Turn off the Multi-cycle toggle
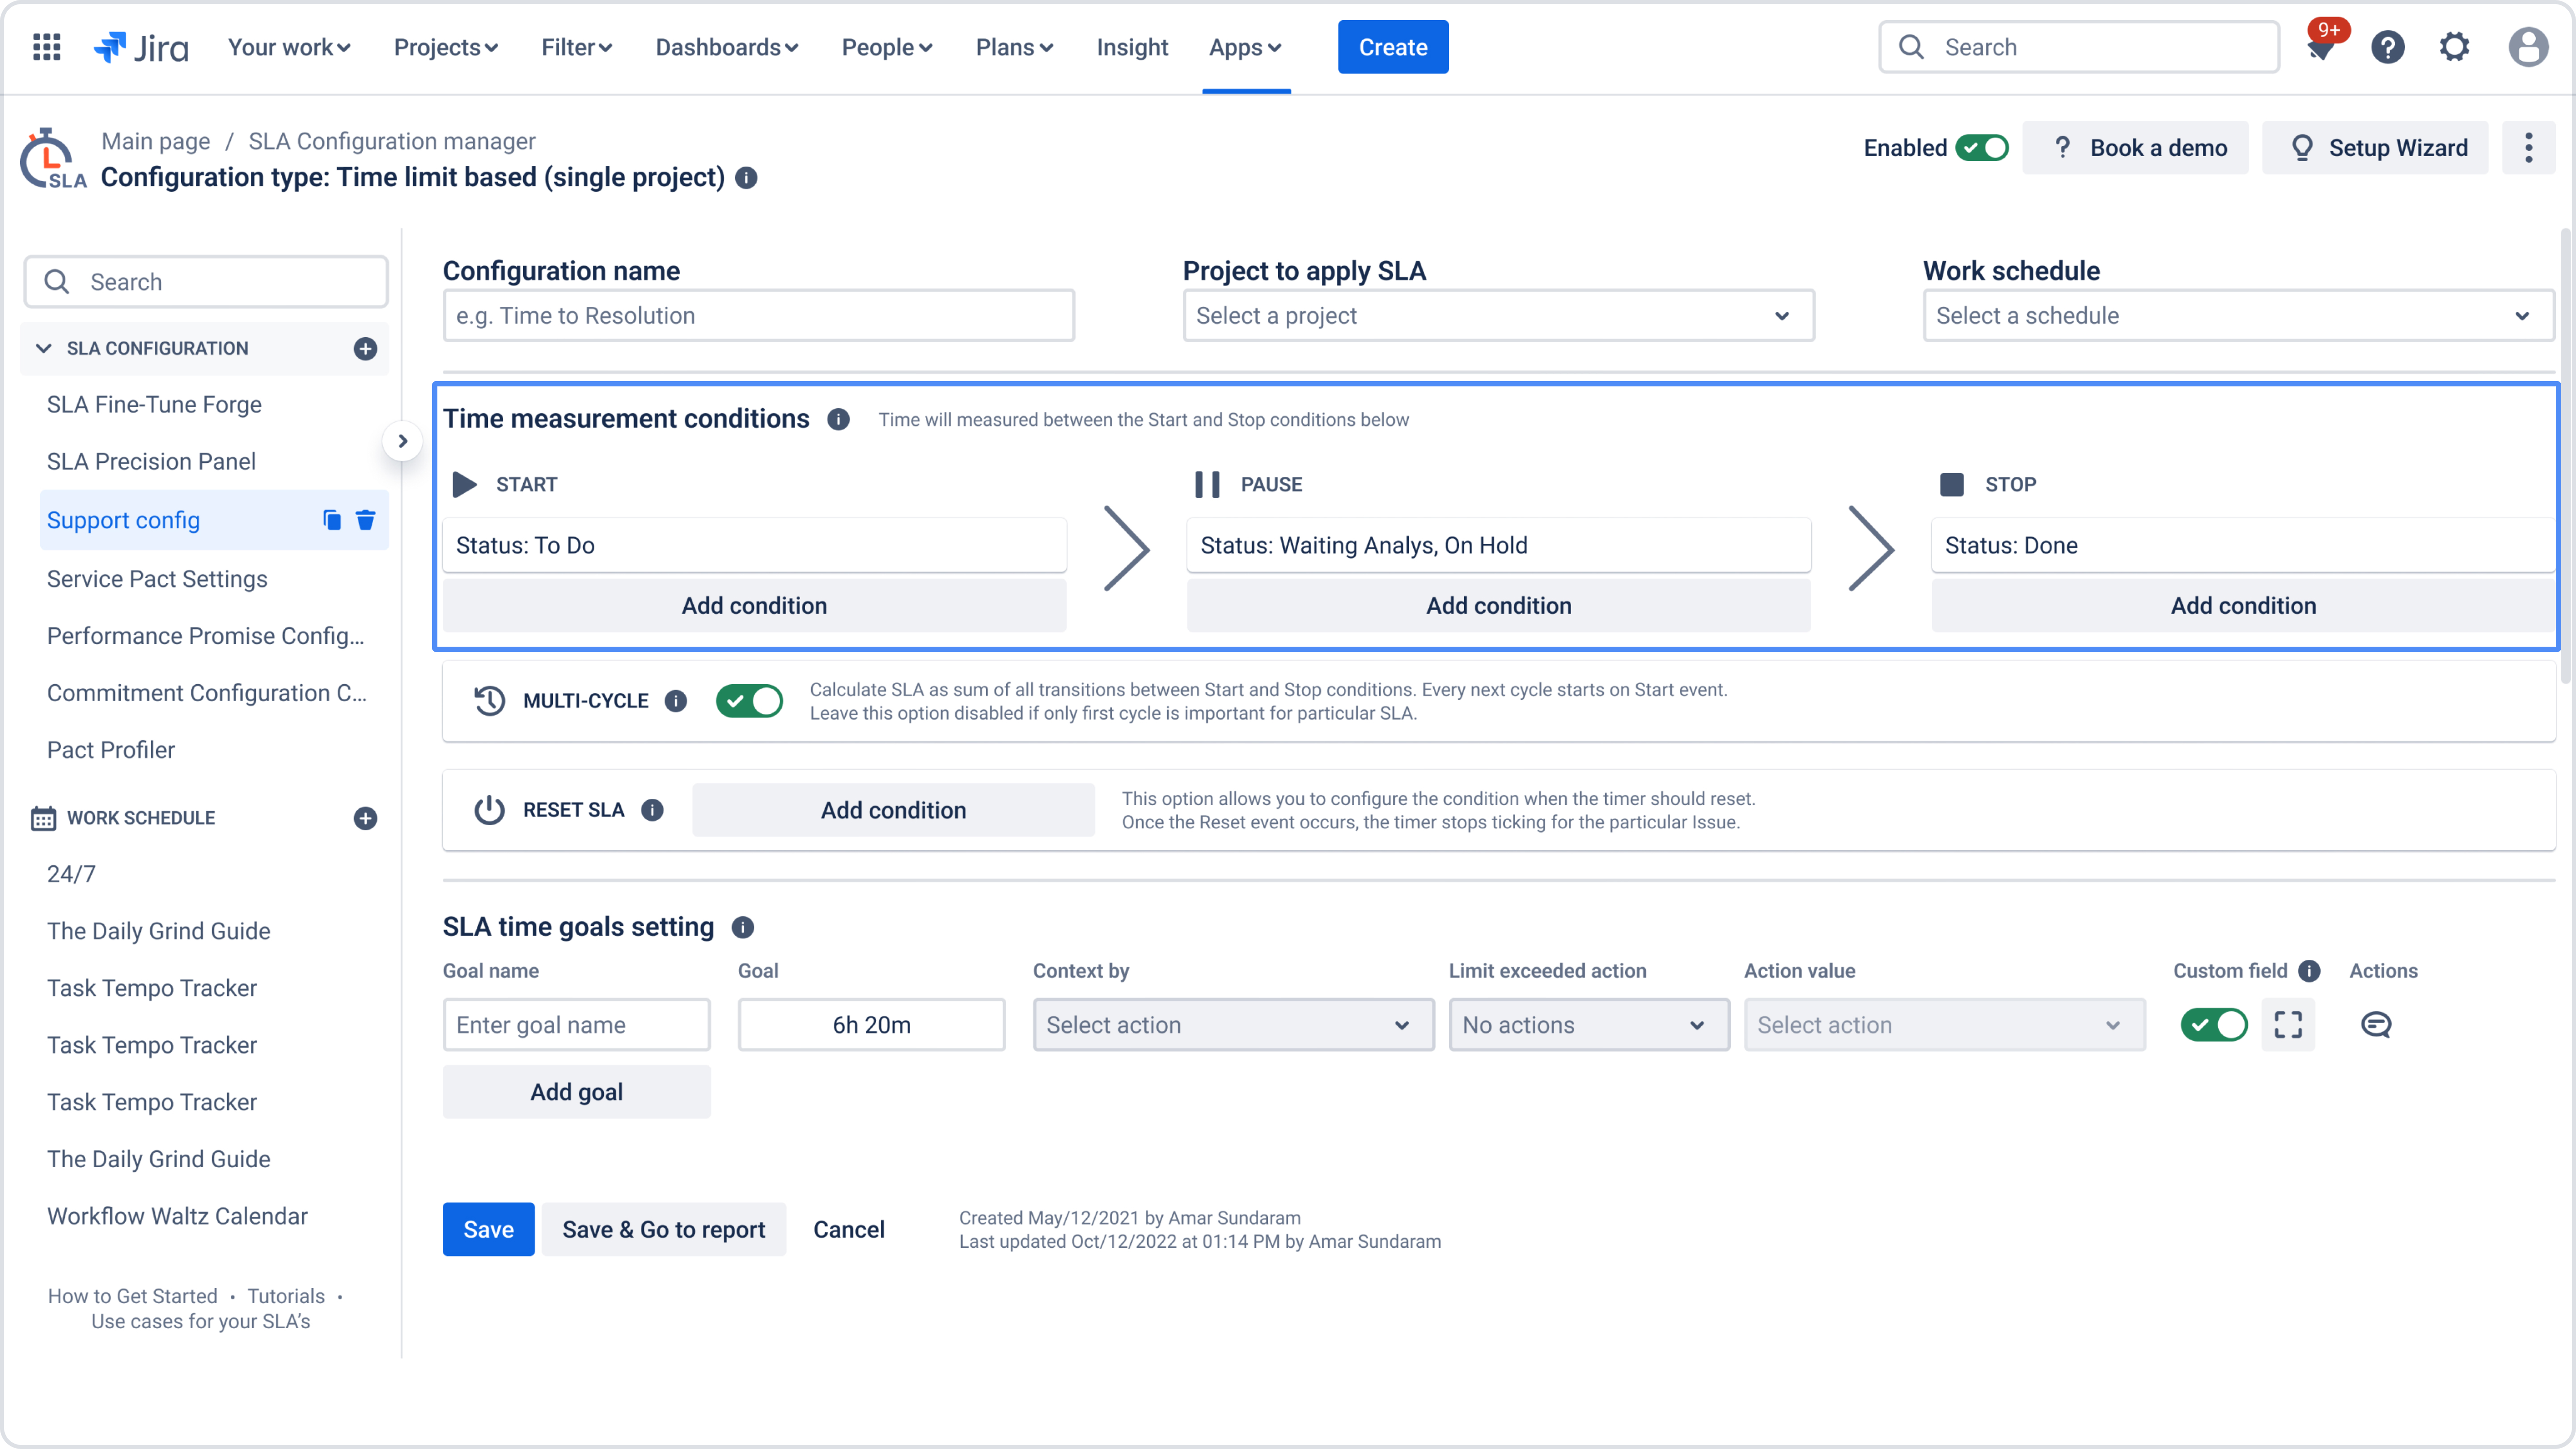The height and width of the screenshot is (1449, 2576). (749, 701)
